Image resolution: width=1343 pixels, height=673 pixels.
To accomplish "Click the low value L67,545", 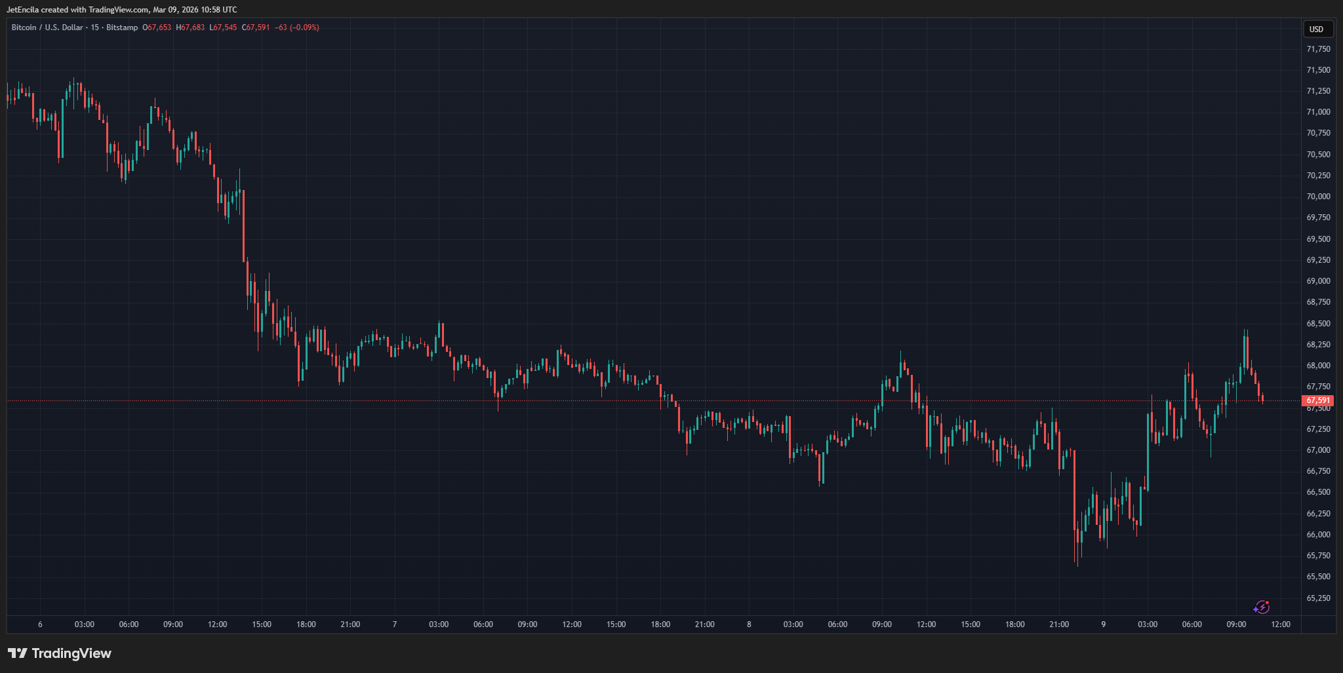I will click(x=223, y=28).
